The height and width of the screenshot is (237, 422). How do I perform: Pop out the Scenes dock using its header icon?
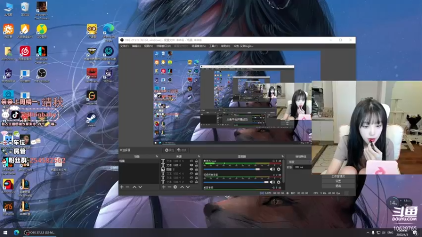pyautogui.click(x=157, y=156)
